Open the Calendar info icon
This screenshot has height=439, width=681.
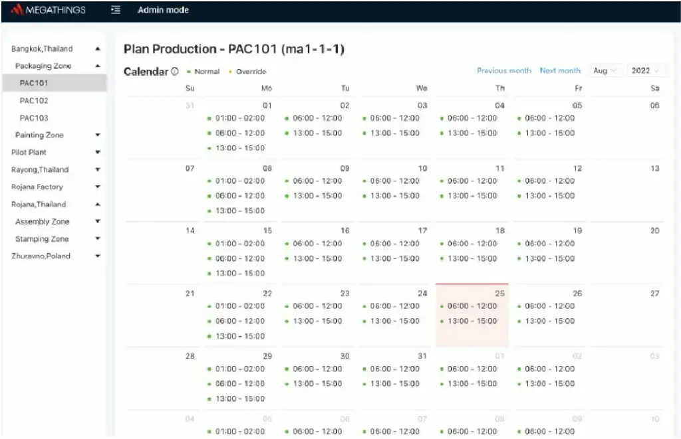pyautogui.click(x=175, y=71)
